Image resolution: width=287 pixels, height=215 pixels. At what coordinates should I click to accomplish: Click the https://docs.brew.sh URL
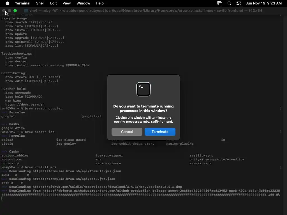point(25,105)
